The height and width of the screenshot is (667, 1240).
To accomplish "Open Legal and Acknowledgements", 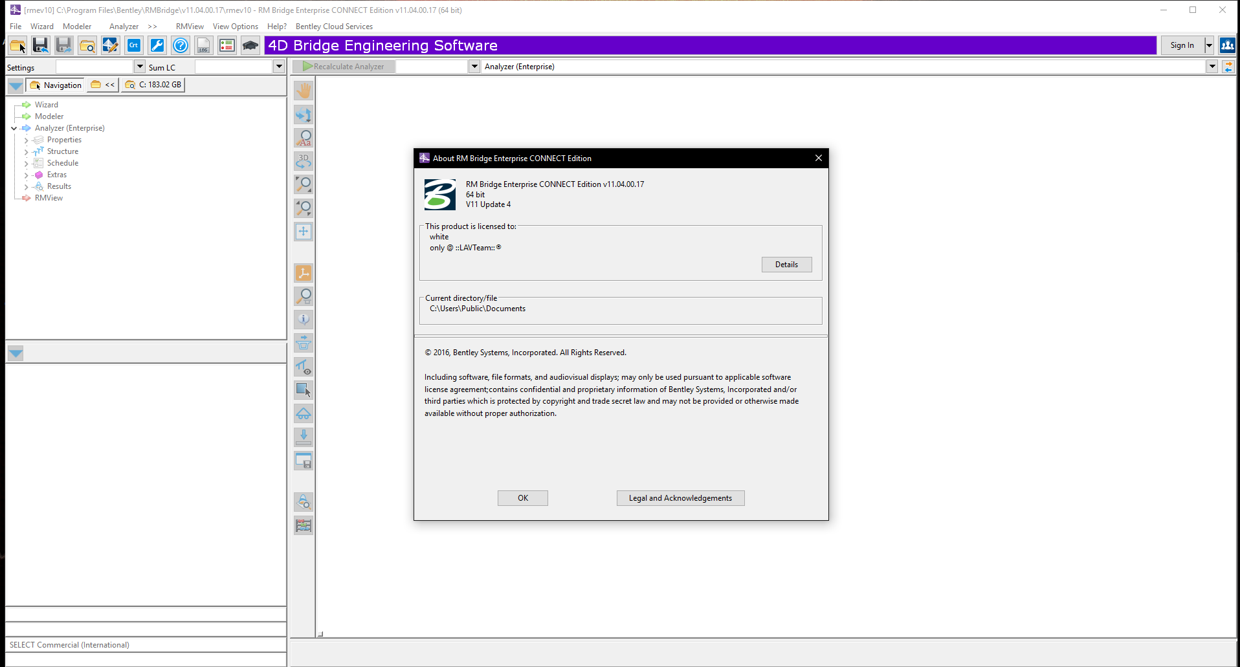I will pyautogui.click(x=680, y=498).
